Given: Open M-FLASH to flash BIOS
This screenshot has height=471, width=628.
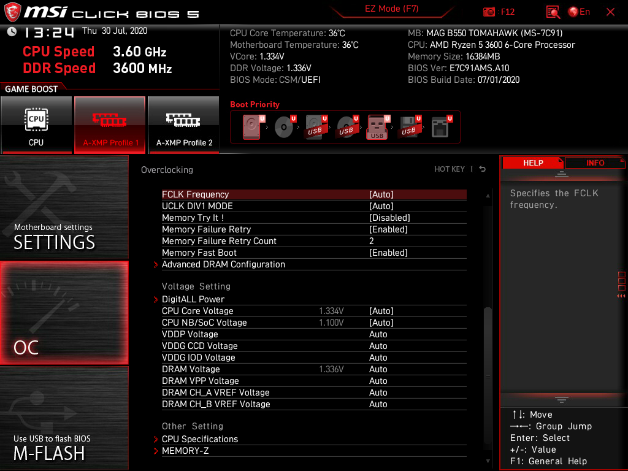Looking at the screenshot, I should tap(64, 418).
